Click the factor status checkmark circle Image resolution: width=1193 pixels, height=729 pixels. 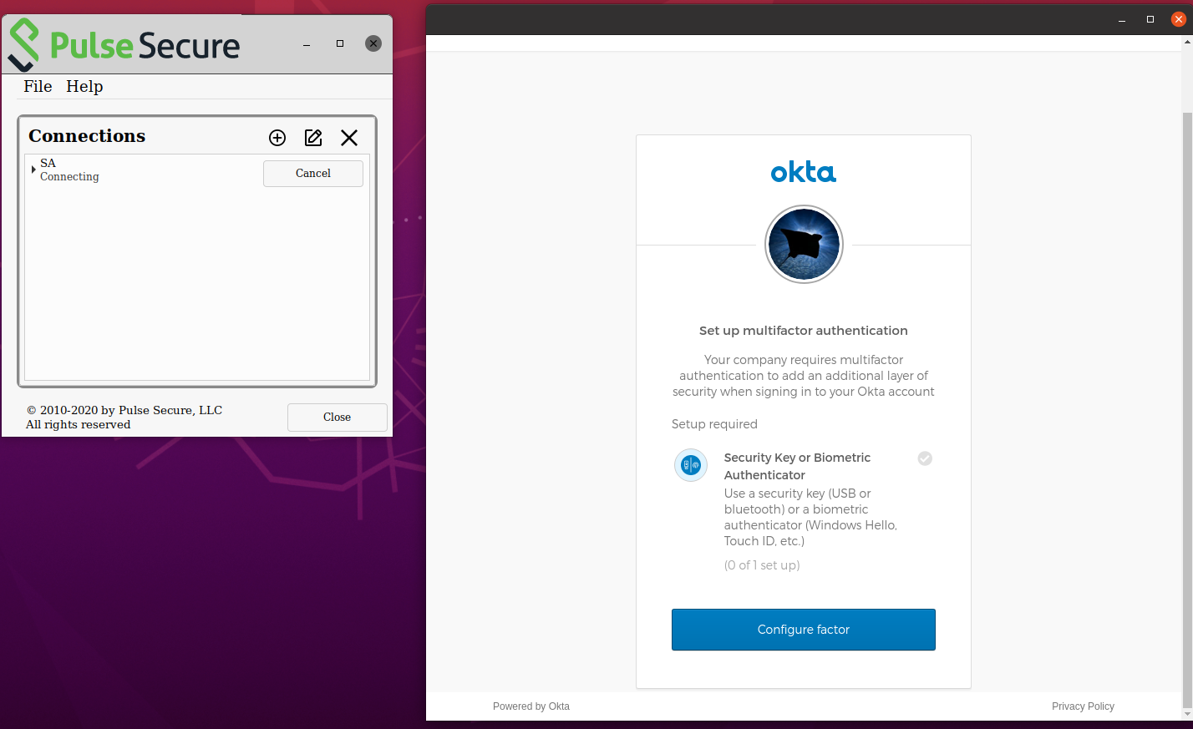[x=925, y=458]
